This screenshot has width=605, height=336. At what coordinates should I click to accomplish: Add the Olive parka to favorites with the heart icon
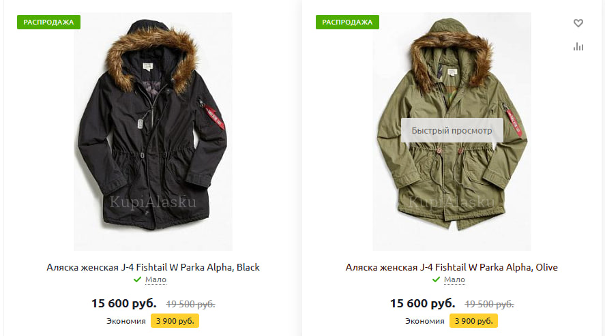[578, 23]
